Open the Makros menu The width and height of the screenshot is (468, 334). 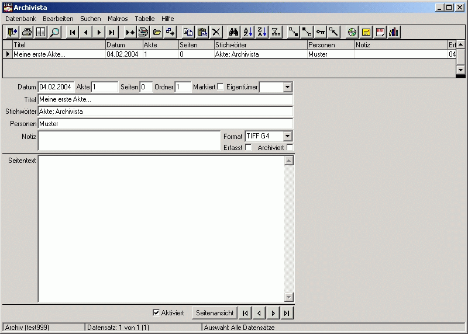click(118, 19)
